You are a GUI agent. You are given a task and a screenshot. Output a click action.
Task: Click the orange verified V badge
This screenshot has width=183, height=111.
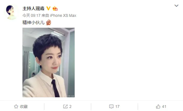(48, 8)
